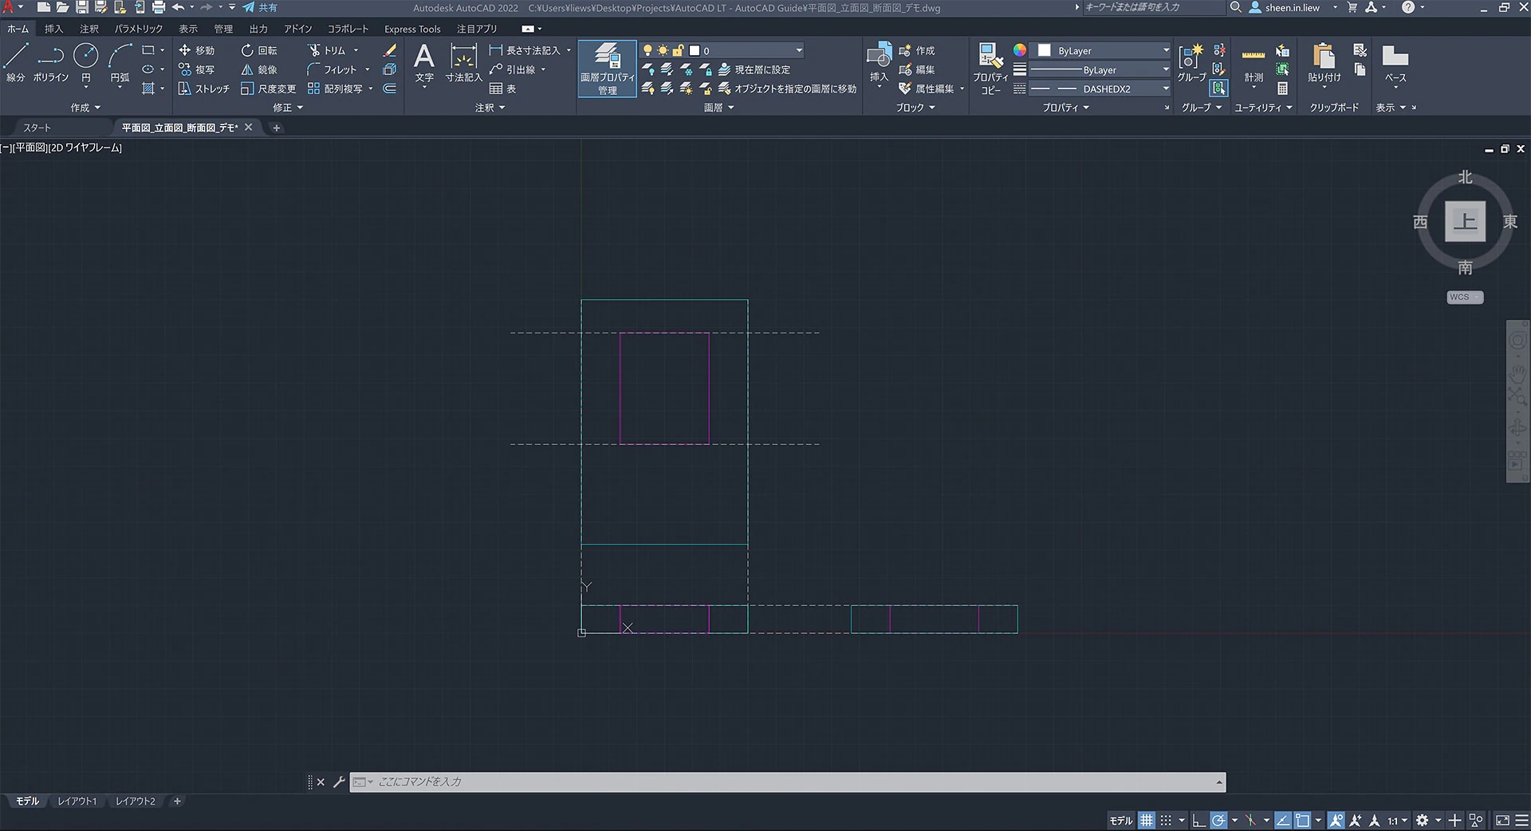This screenshot has width=1531, height=831.
Task: Click the 貼り付け (Paste) icon
Action: coord(1324,64)
